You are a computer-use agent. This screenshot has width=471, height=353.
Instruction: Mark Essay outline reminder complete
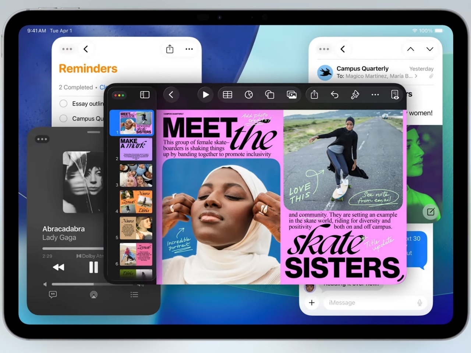[x=63, y=104]
